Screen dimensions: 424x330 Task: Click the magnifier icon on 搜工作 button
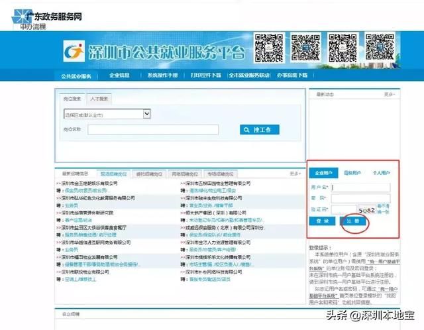pos(246,130)
